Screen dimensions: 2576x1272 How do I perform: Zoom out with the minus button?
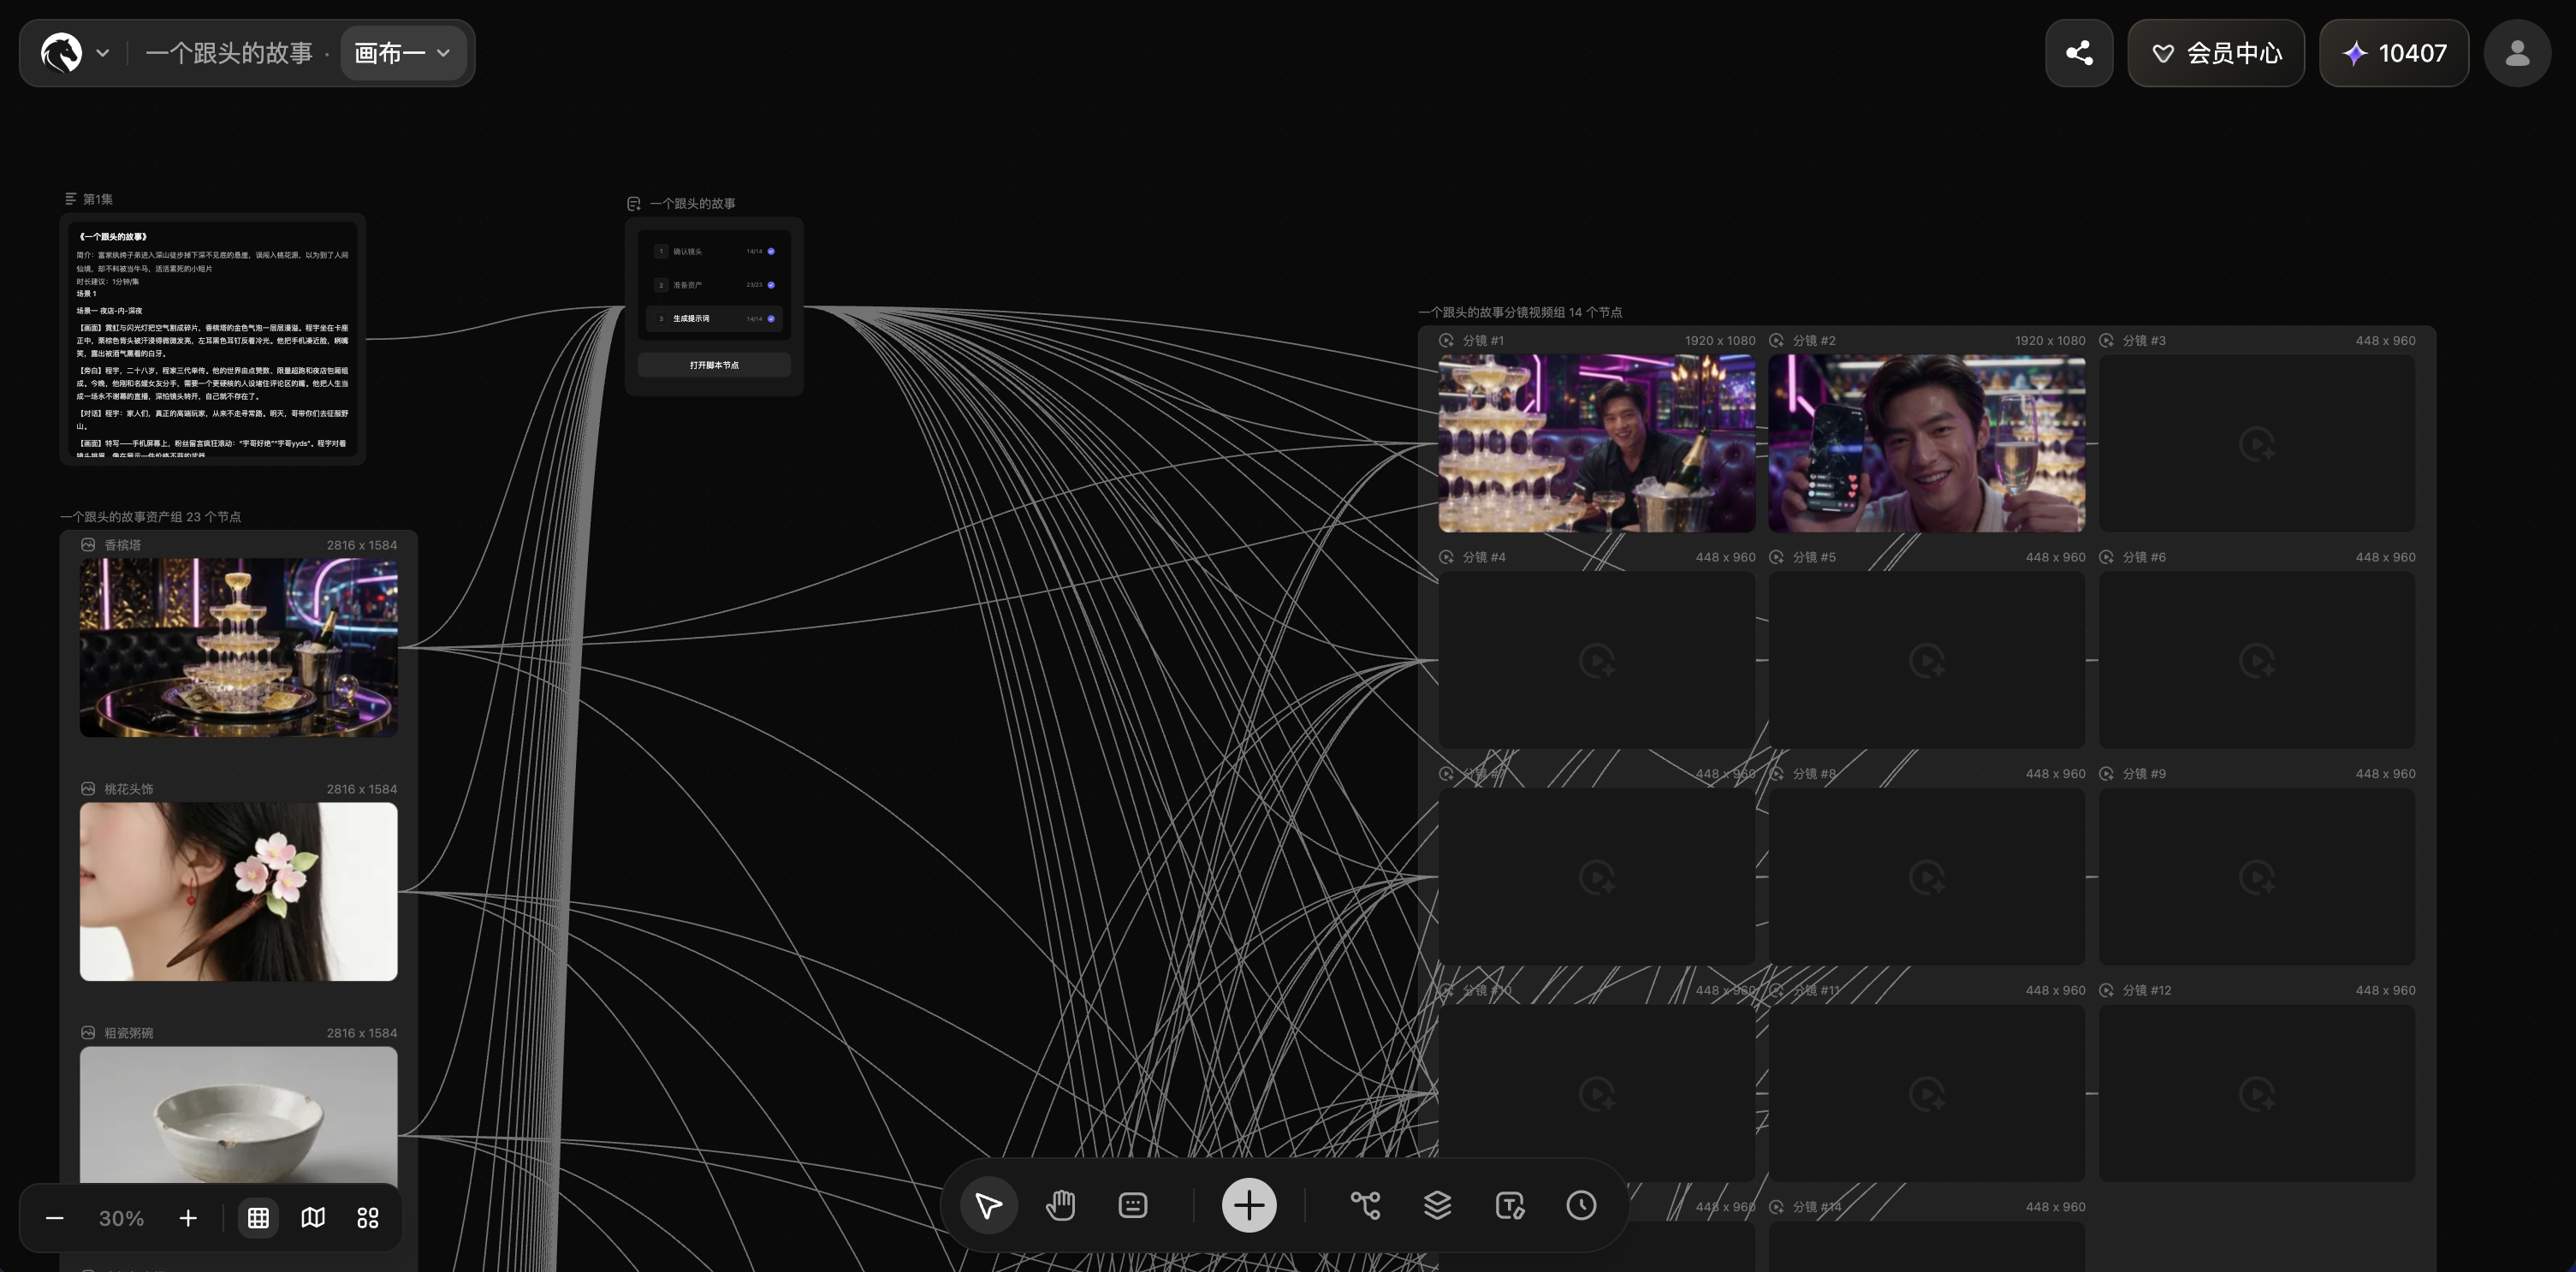55,1218
